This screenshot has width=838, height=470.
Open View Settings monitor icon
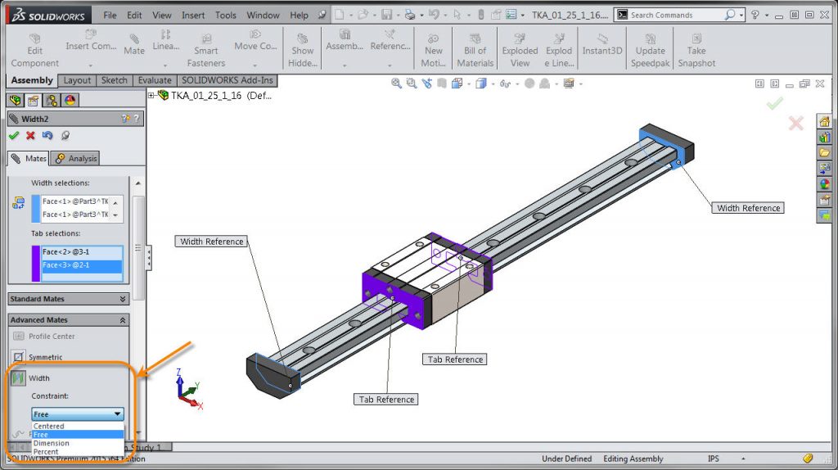(569, 84)
